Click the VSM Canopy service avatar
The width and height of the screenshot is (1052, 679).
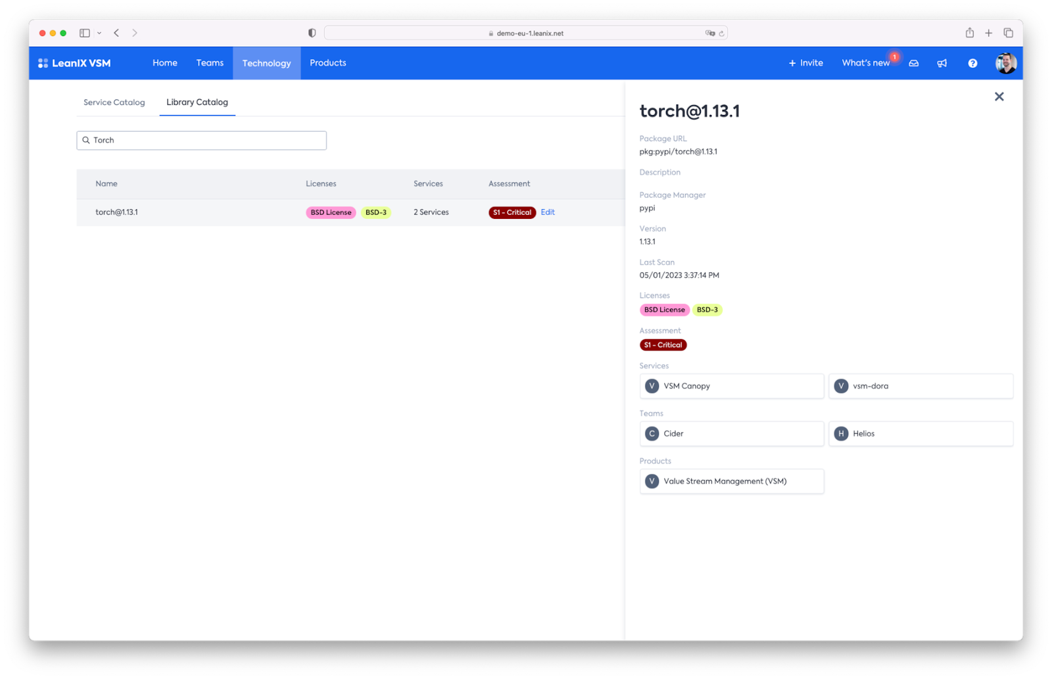pos(652,386)
